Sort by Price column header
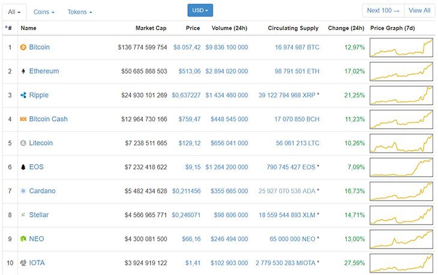 click(193, 28)
